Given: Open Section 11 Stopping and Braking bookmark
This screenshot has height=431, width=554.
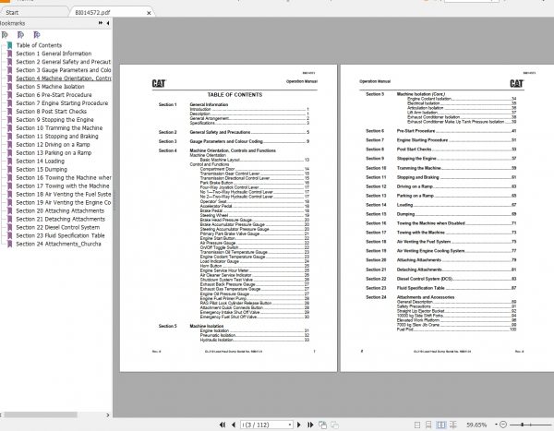Looking at the screenshot, I should coord(57,136).
